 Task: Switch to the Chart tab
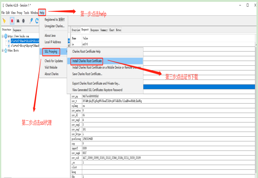[112, 30]
